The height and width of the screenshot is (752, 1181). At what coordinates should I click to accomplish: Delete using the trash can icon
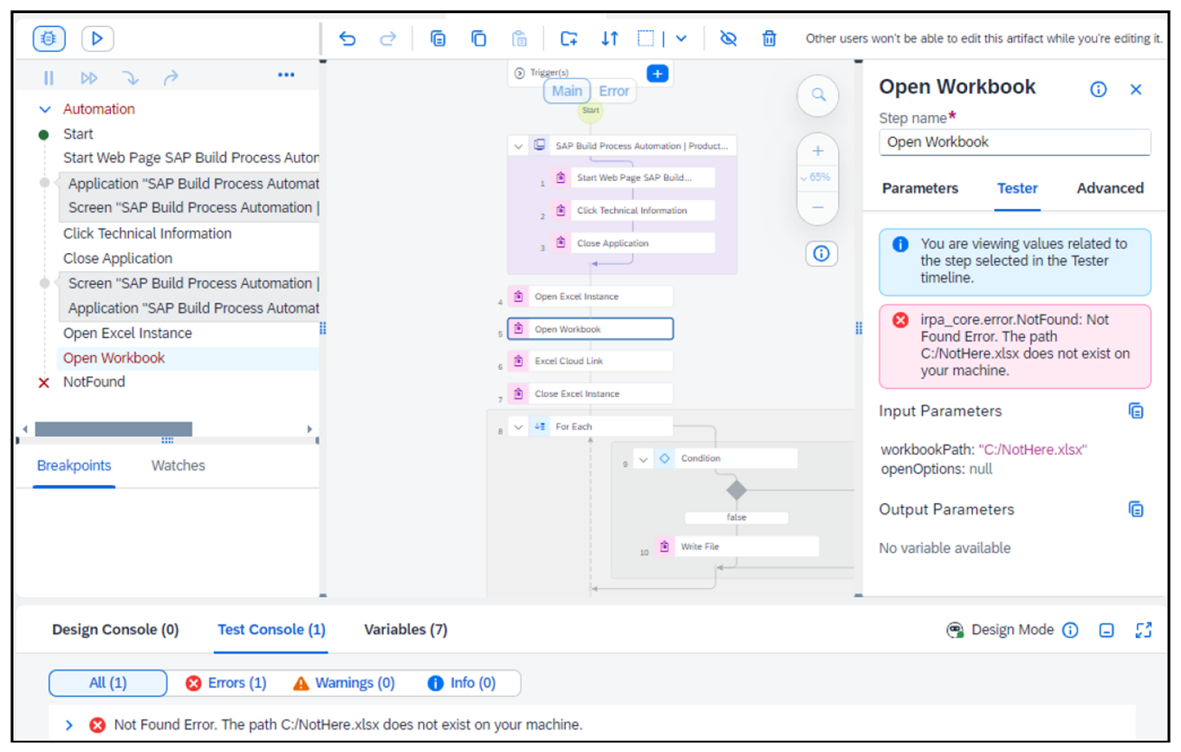click(769, 39)
